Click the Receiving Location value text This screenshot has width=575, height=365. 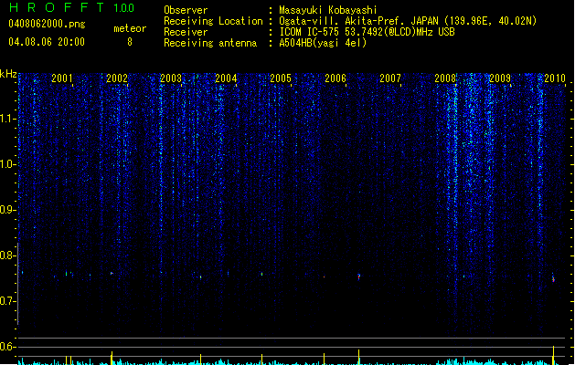pos(408,21)
